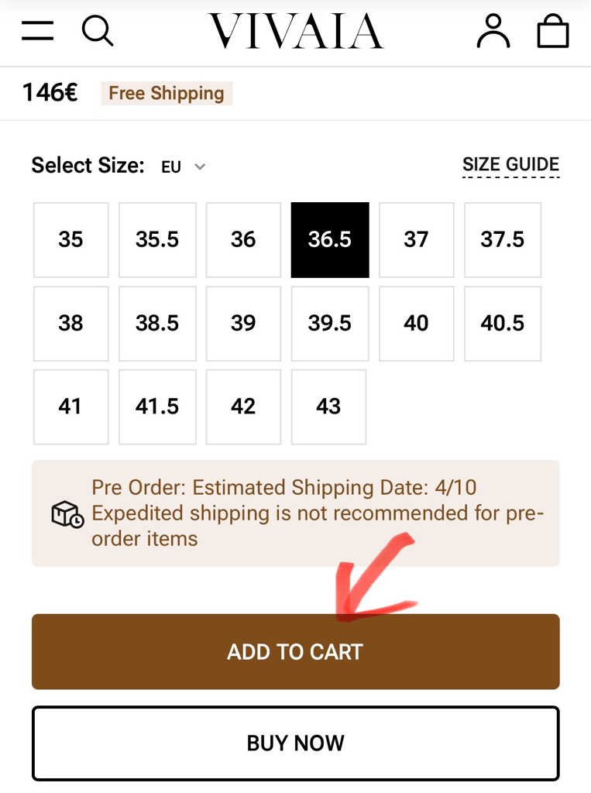
Task: Open the hamburger navigation menu
Action: coord(37,31)
